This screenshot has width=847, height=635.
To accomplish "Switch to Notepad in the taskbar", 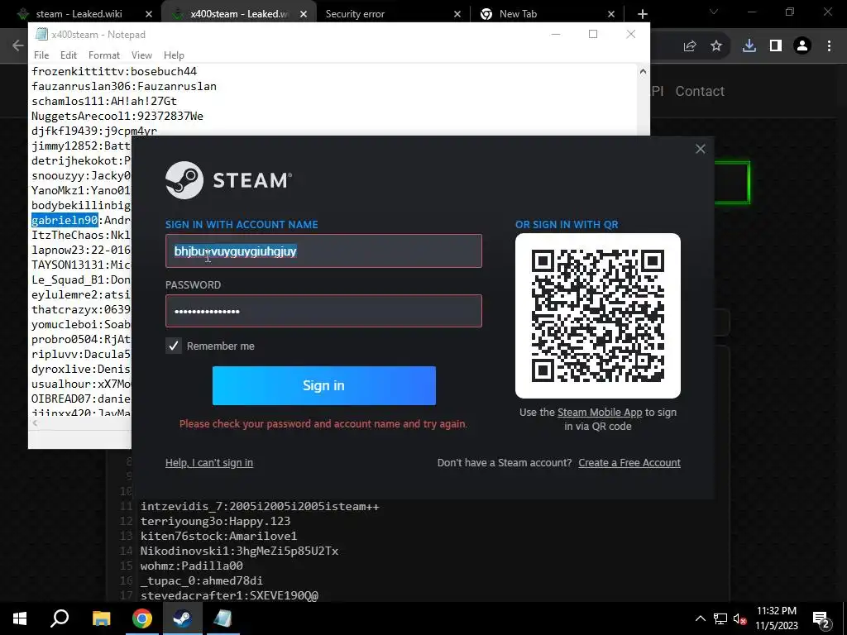I will [223, 618].
